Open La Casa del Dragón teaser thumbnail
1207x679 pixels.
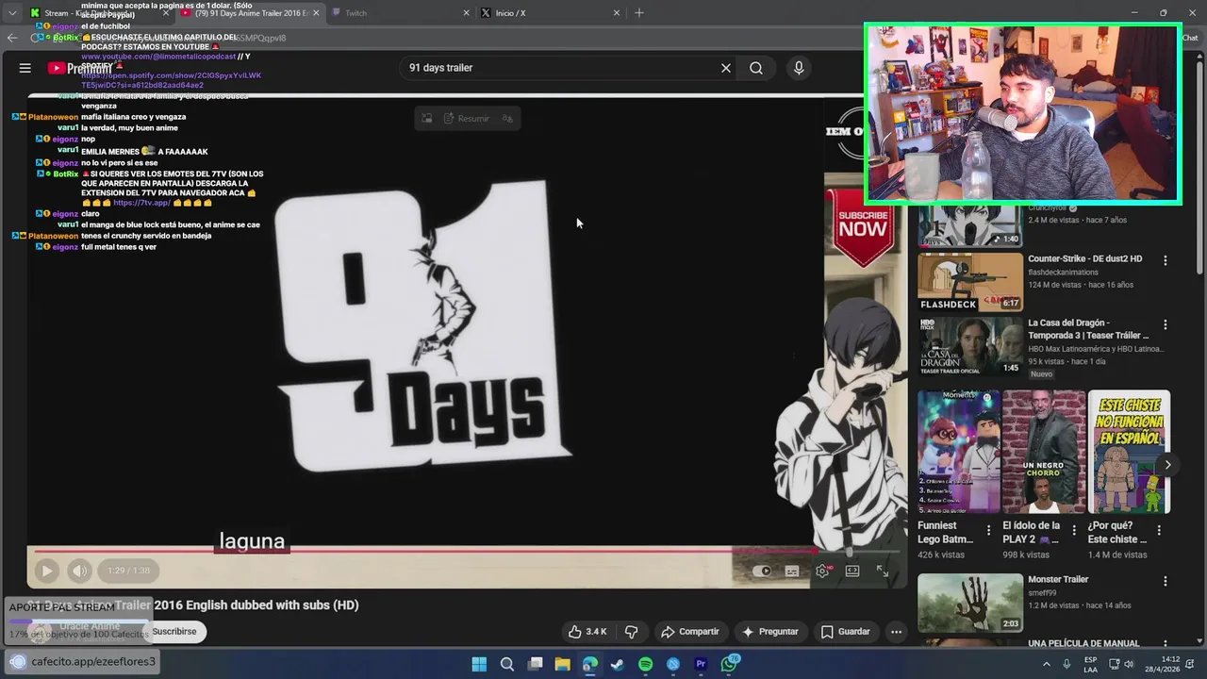point(970,346)
